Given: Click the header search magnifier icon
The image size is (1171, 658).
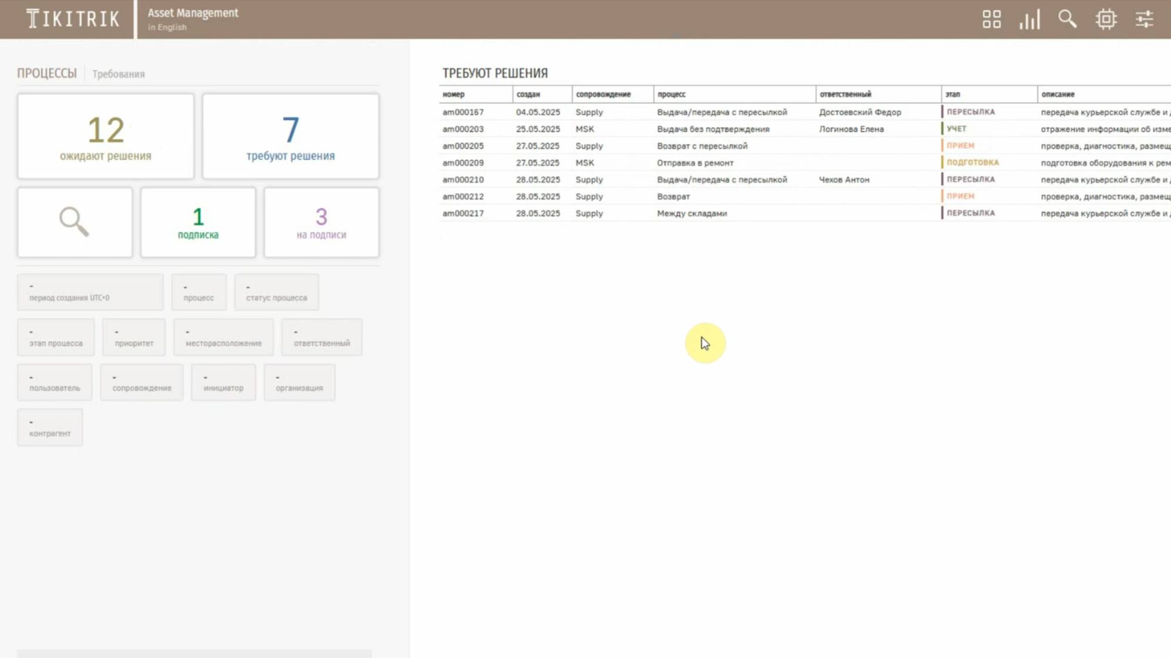Looking at the screenshot, I should point(1068,19).
